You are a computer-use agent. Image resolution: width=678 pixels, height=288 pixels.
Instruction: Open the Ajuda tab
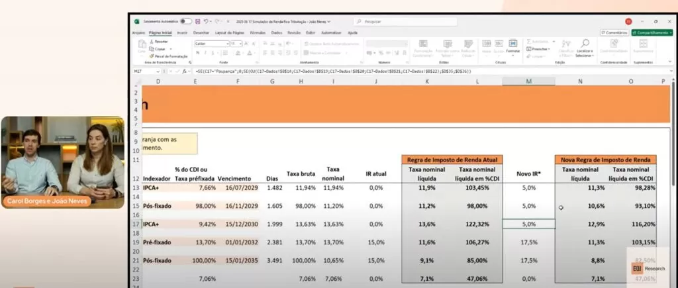(x=353, y=33)
